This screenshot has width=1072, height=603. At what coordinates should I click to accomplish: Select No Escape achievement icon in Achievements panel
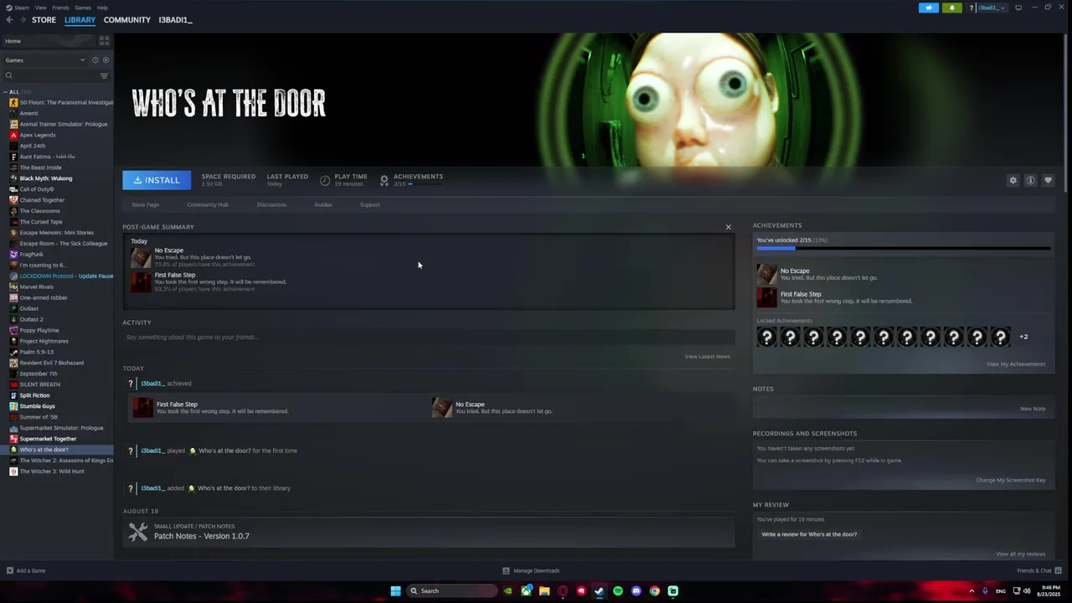point(766,274)
